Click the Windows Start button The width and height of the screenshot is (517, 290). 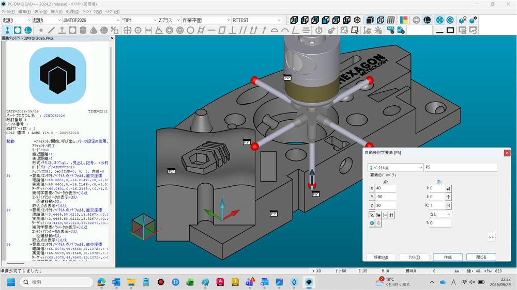[11, 282]
